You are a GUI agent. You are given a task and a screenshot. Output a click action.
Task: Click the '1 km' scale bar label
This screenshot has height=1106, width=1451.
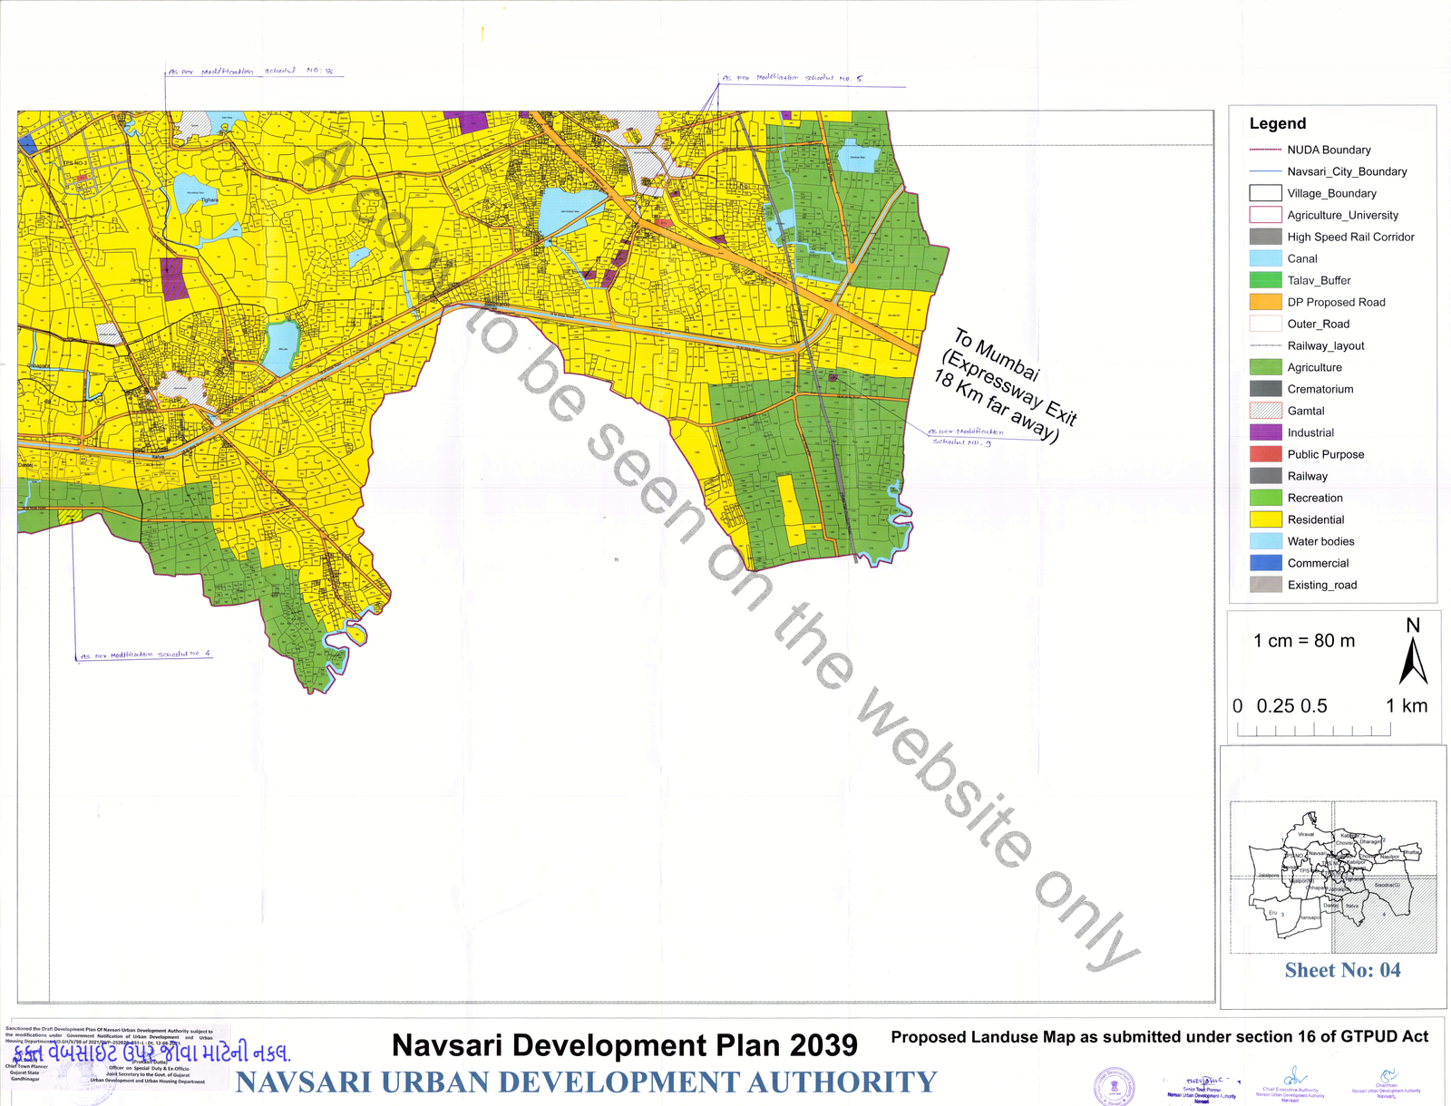1406,706
